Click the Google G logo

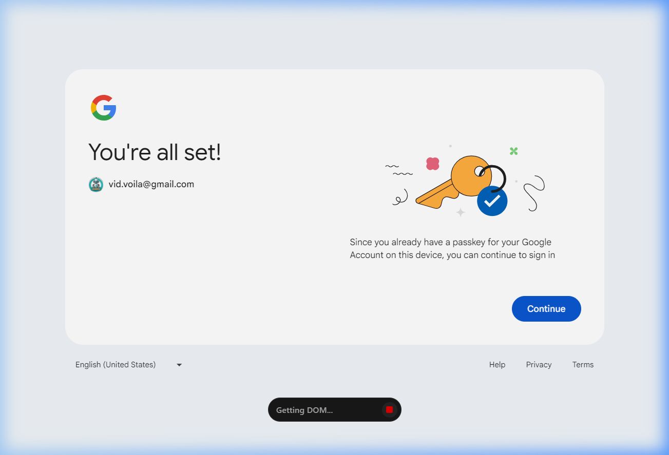tap(104, 108)
